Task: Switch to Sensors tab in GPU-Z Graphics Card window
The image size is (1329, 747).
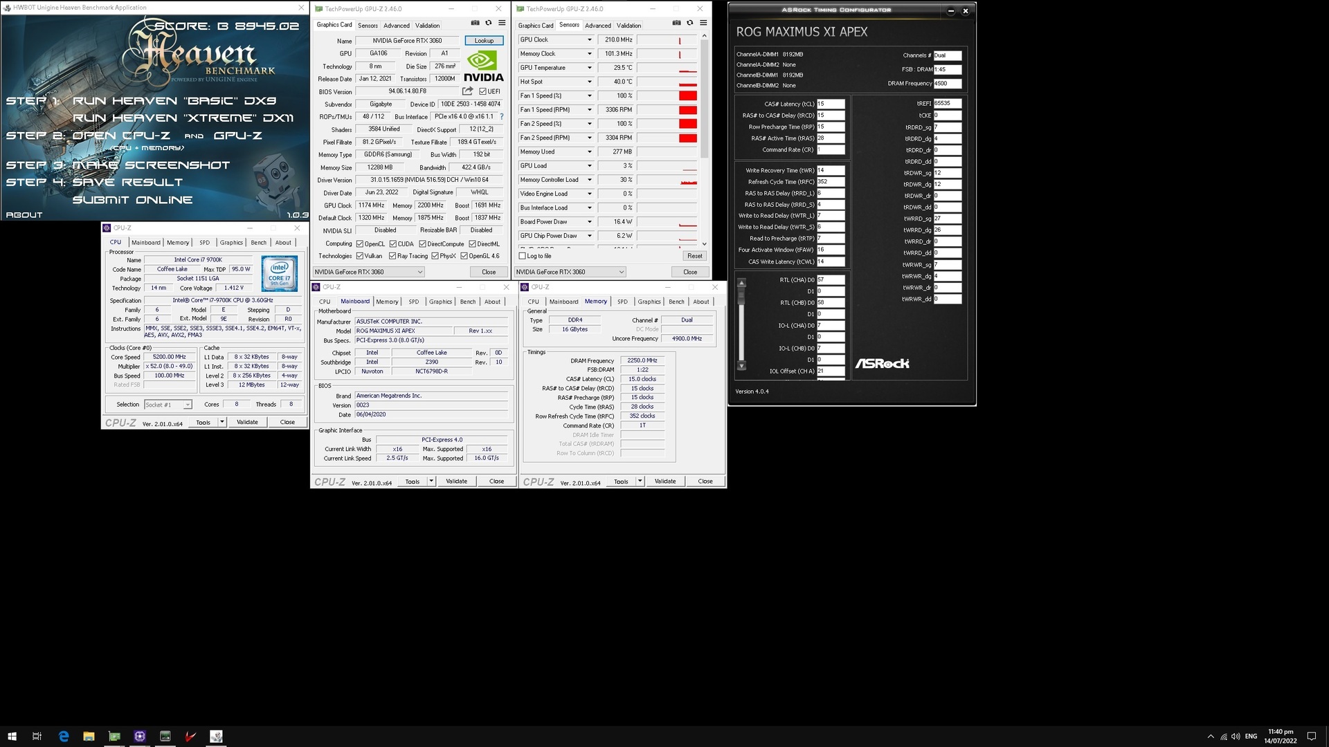Action: 368,26
